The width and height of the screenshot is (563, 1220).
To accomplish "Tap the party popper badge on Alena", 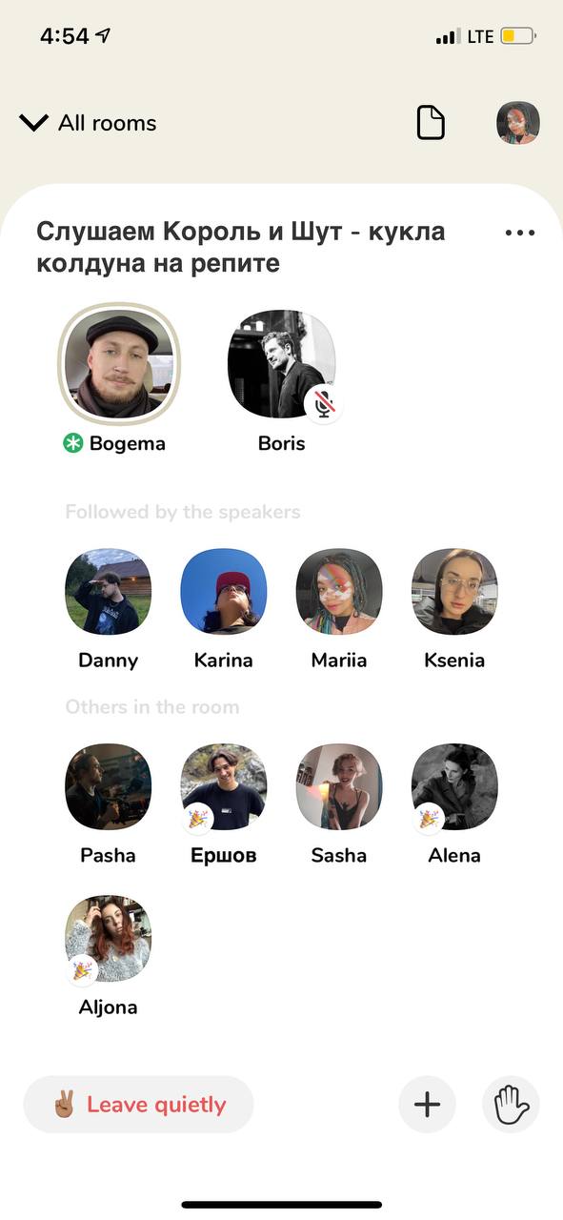I will [x=430, y=817].
